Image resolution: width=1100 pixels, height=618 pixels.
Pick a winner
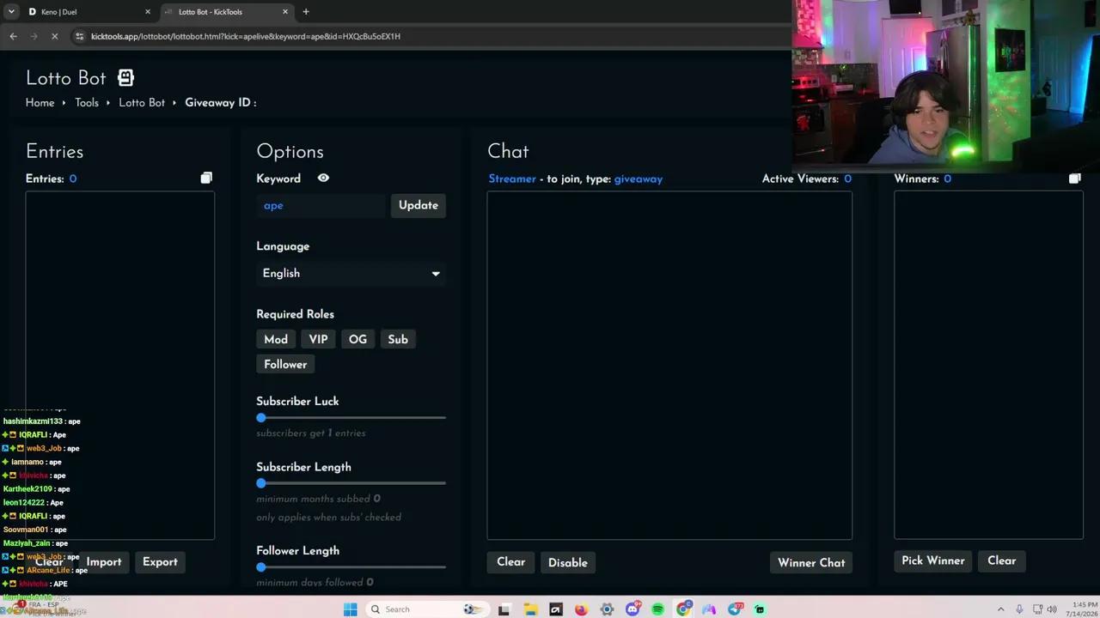(x=932, y=560)
